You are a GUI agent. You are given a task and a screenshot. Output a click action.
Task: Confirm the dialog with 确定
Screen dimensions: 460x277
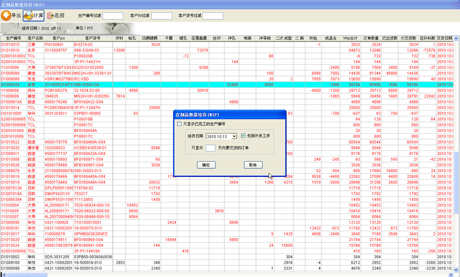coord(206,165)
